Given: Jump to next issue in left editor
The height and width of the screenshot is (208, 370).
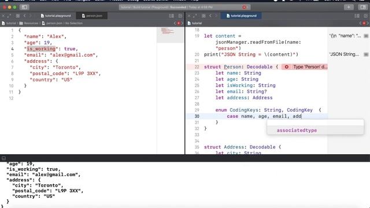Looking at the screenshot, I should [x=182, y=23].
